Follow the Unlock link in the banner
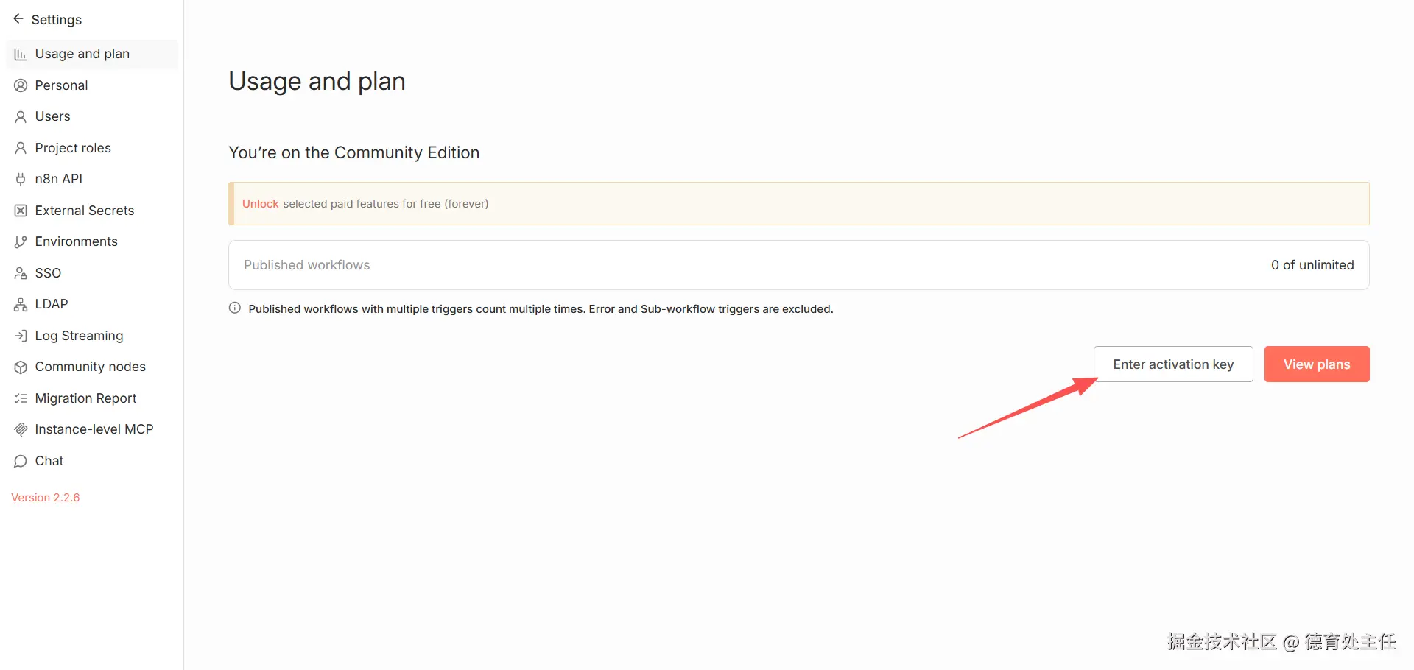Viewport: 1414px width, 670px height. pos(261,204)
